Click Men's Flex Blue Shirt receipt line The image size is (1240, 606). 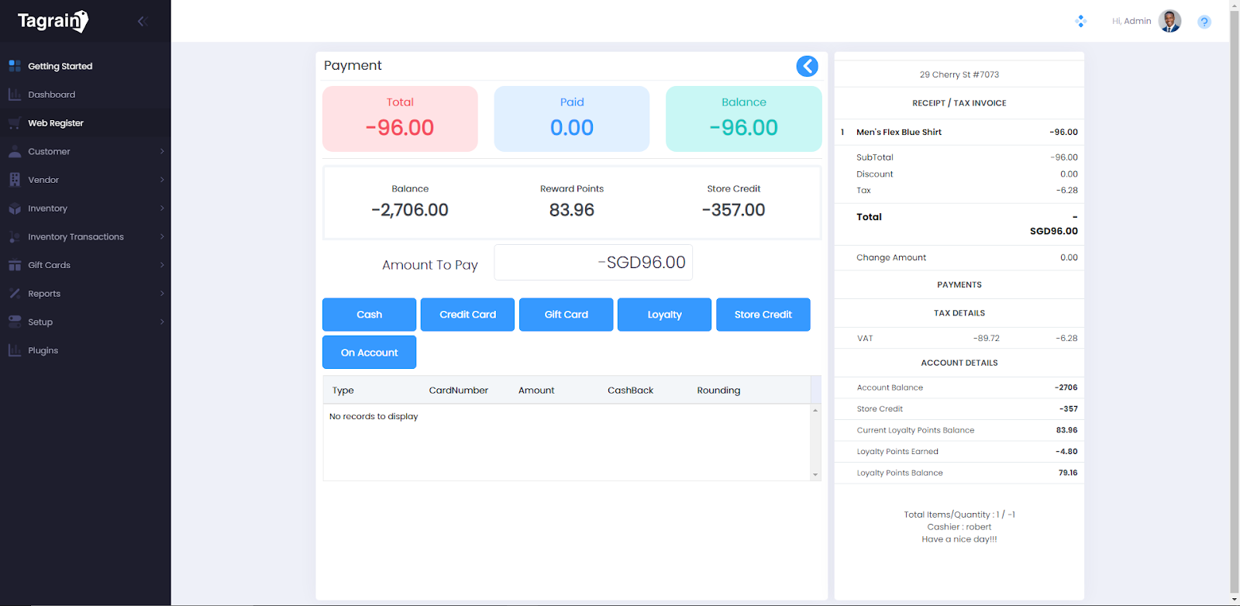[959, 132]
